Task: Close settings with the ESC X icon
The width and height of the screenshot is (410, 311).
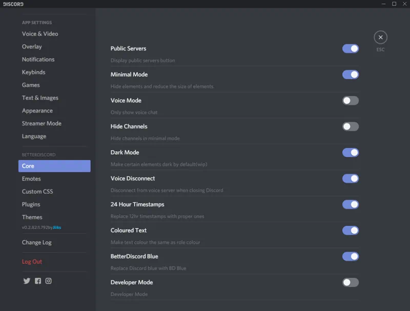Action: click(380, 37)
